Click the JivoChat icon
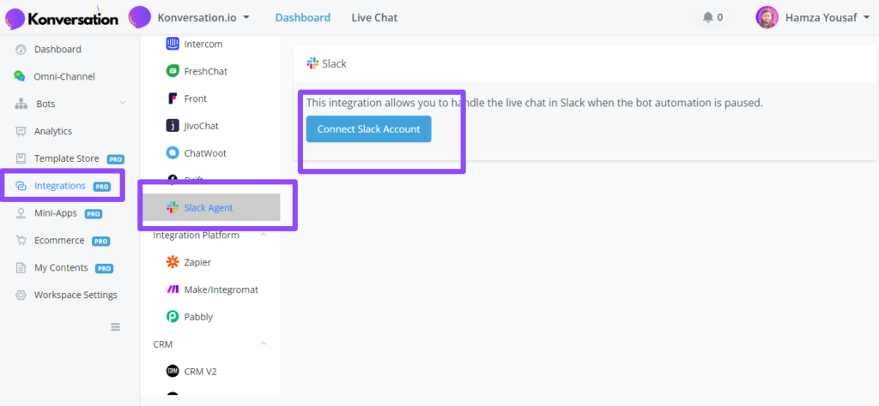The height and width of the screenshot is (406, 879). pos(173,126)
